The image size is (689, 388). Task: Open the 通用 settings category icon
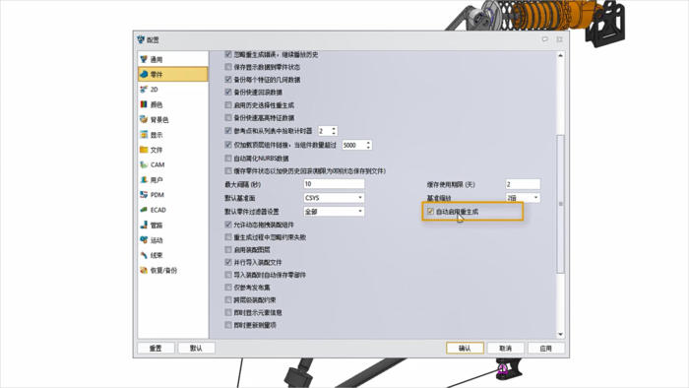click(144, 59)
